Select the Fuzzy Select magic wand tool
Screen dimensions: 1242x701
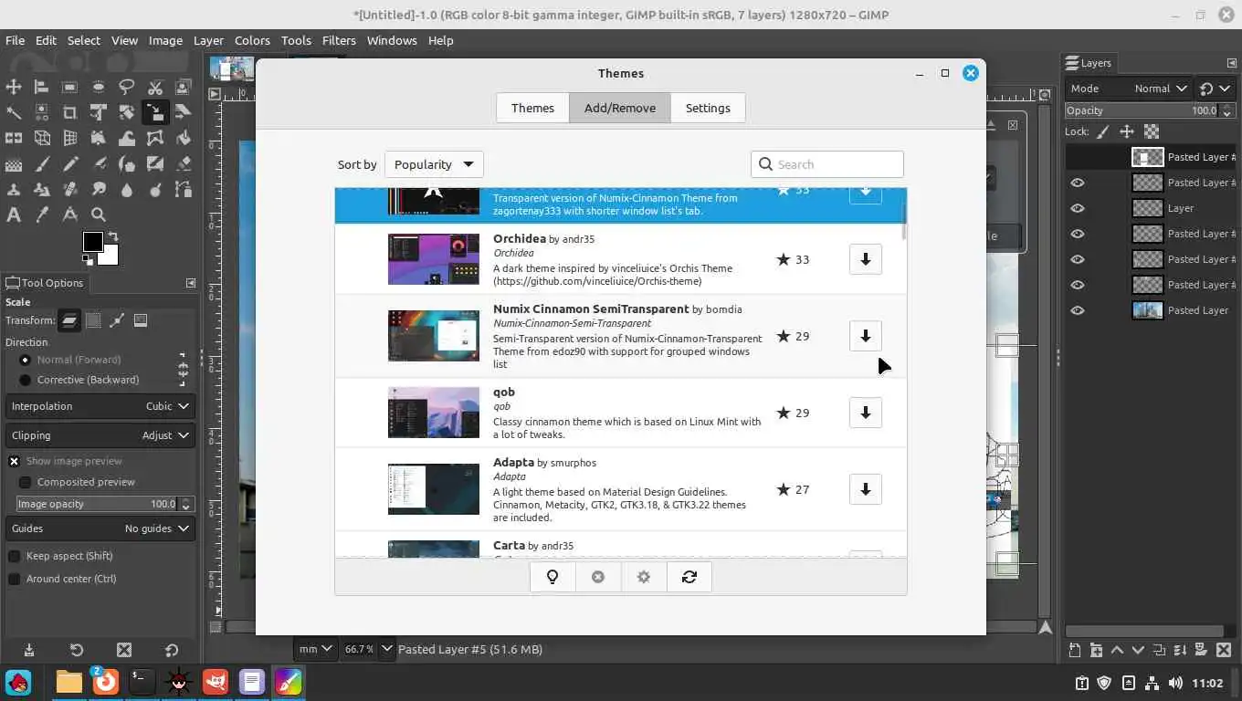pos(14,112)
